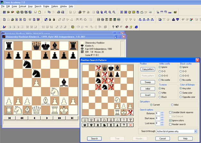Select the white bishop piece button
201x143 pixels.
click(98, 120)
